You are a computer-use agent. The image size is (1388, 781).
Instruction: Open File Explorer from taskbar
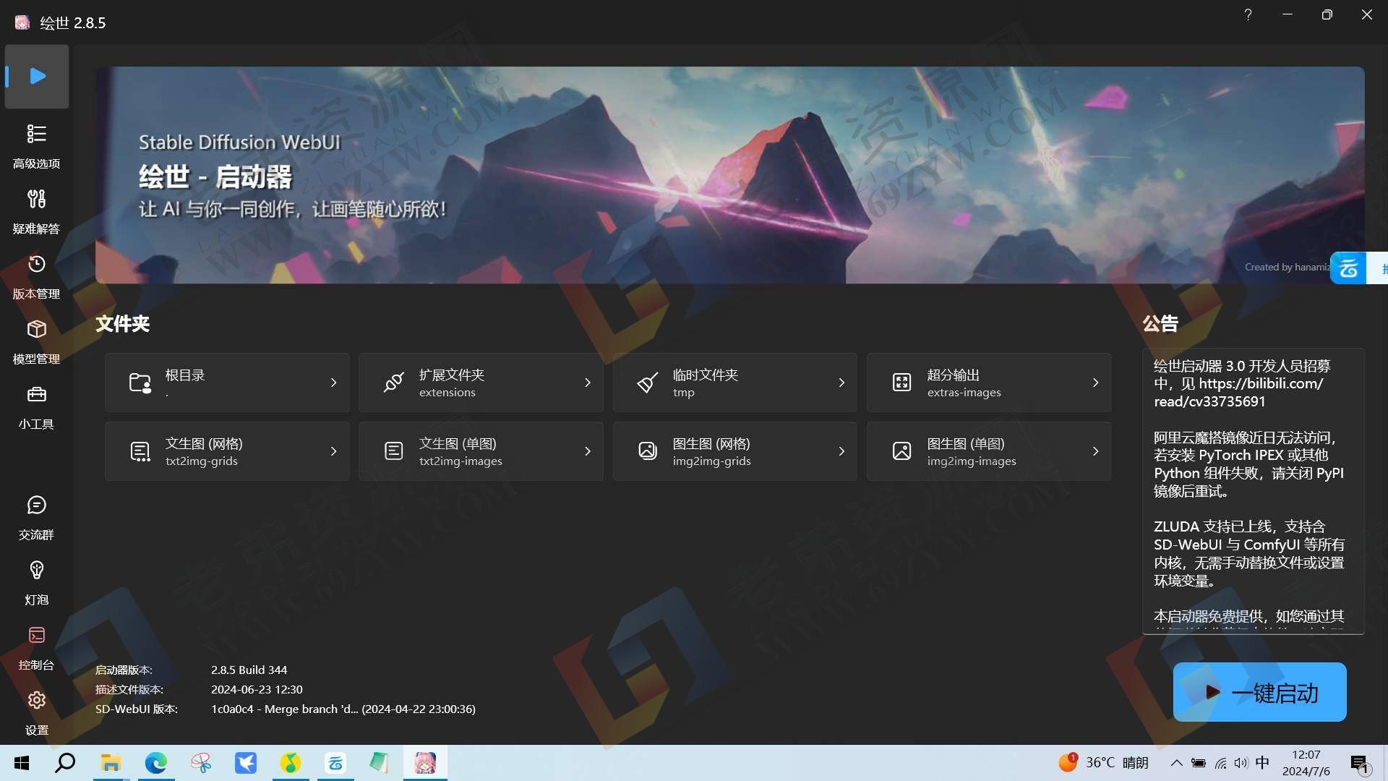111,763
